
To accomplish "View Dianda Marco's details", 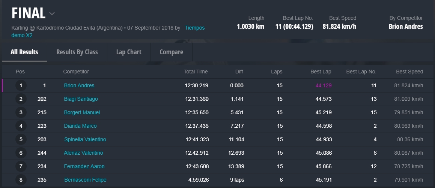I will click(80, 126).
